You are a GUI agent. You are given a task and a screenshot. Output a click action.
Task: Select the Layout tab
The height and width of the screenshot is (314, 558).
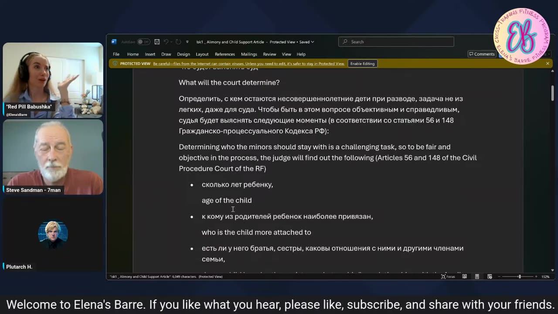(202, 54)
